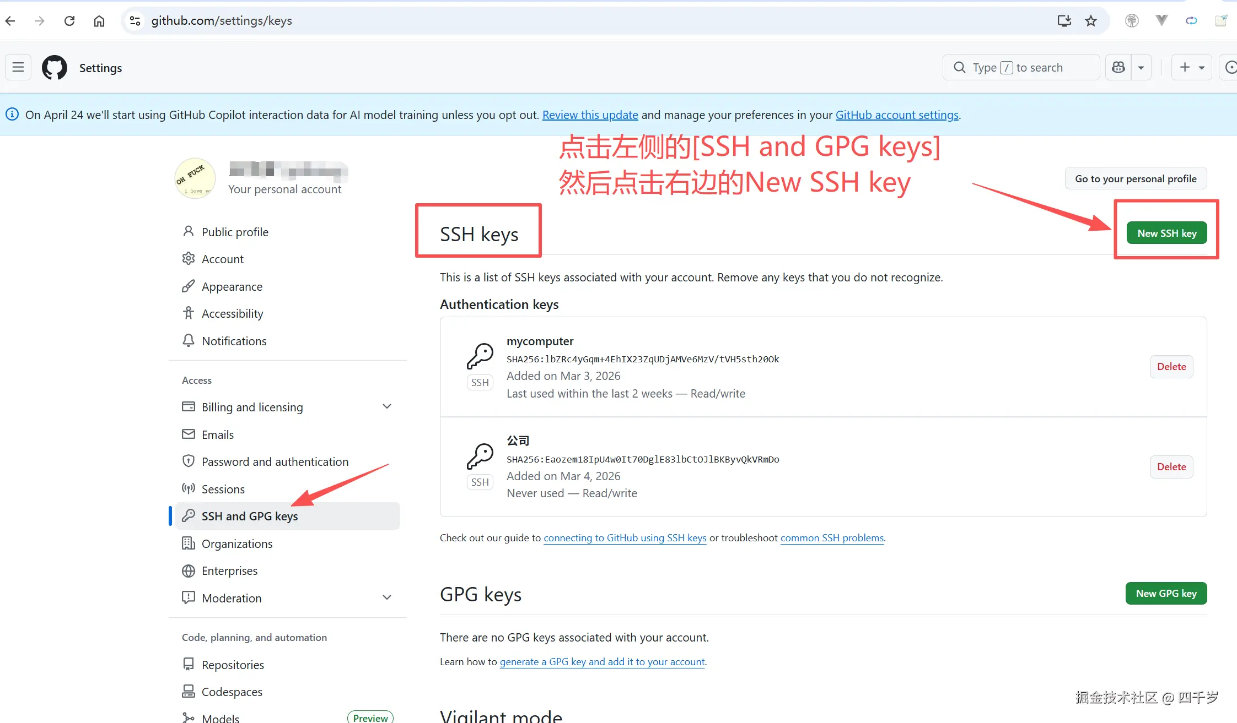Screen dimensions: 1237x723
Task: Expand the Moderation section chevron
Action: [387, 597]
